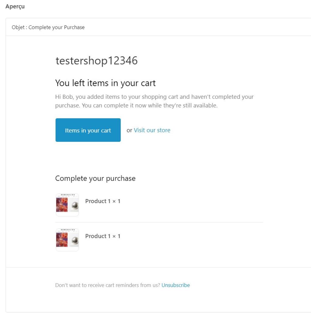The width and height of the screenshot is (311, 313).
Task: Select the second Product 1 × 1 label
Action: [x=103, y=236]
